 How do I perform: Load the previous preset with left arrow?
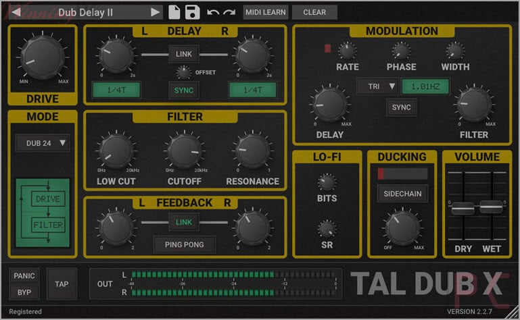coord(16,12)
